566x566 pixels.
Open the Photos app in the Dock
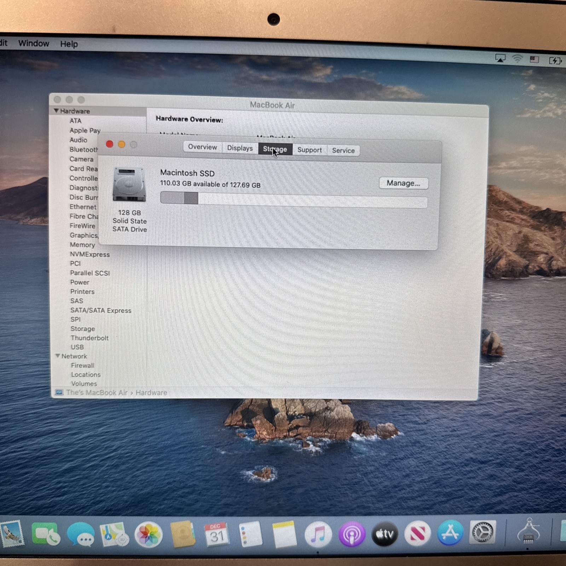coord(149,535)
